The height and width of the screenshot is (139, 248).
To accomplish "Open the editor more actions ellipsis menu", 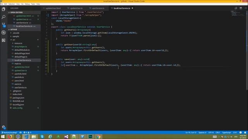I will click(246, 8).
